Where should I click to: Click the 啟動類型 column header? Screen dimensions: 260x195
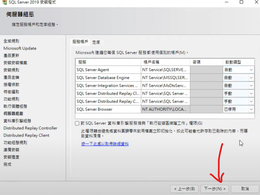coord(239,62)
